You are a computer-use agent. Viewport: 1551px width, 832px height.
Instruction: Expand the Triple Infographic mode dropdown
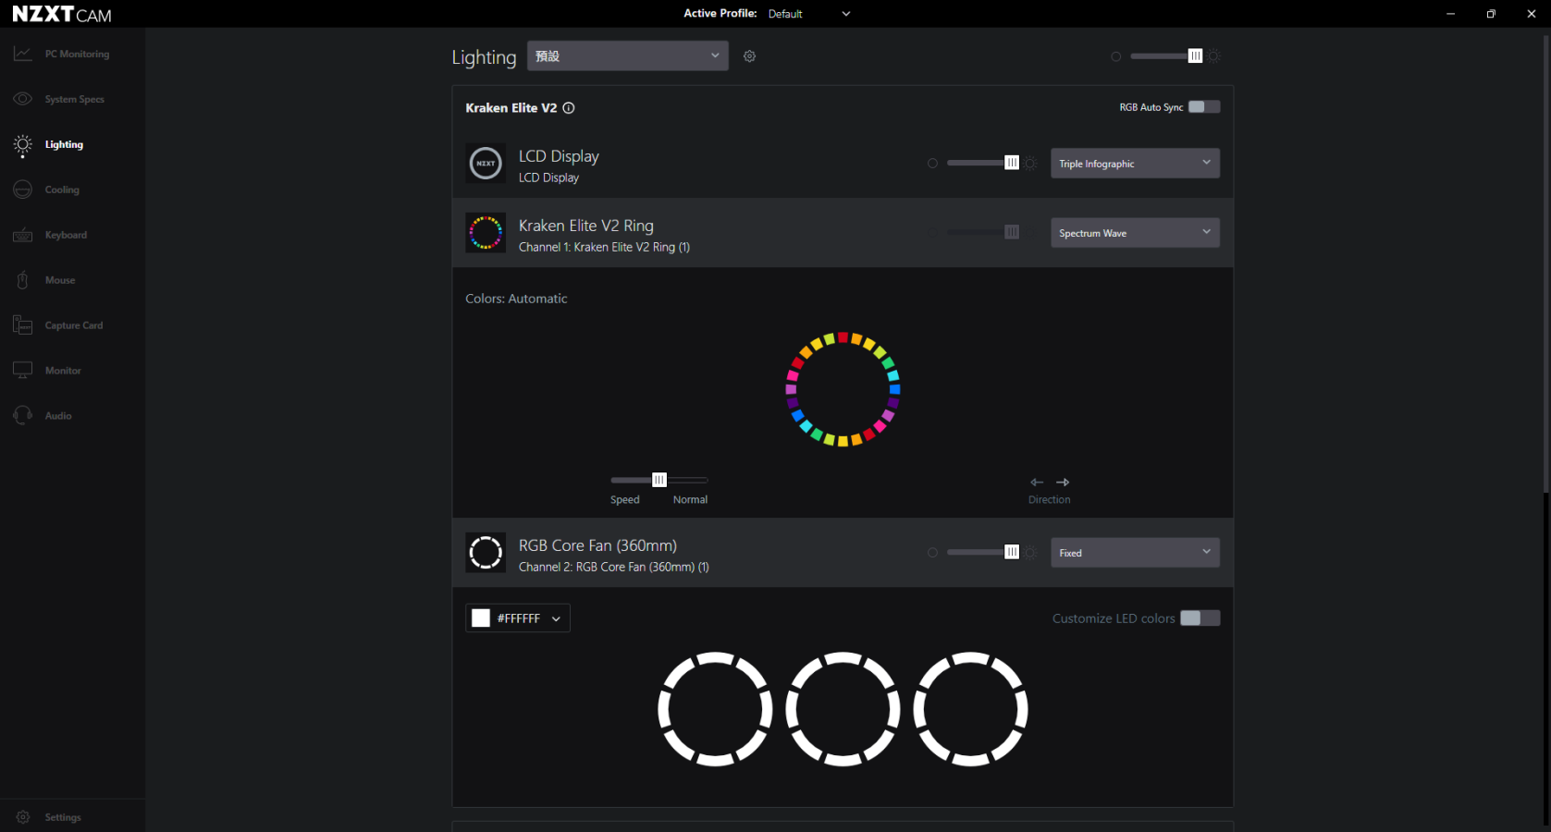pos(1135,164)
